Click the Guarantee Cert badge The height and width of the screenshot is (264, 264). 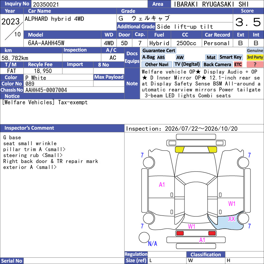point(159,50)
